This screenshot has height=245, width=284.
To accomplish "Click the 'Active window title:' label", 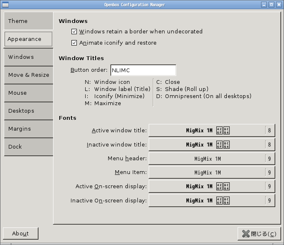I will point(119,131).
